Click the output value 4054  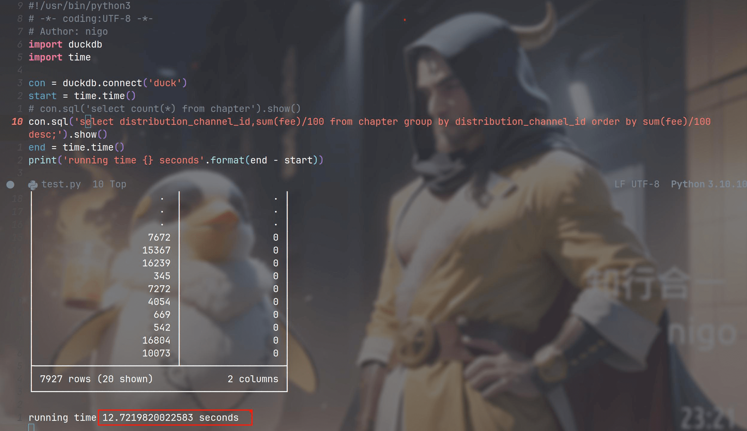point(159,302)
